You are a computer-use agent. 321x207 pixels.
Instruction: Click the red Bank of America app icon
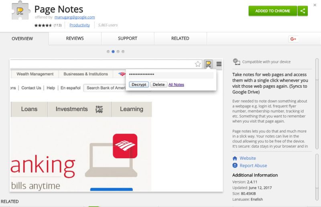point(125,146)
